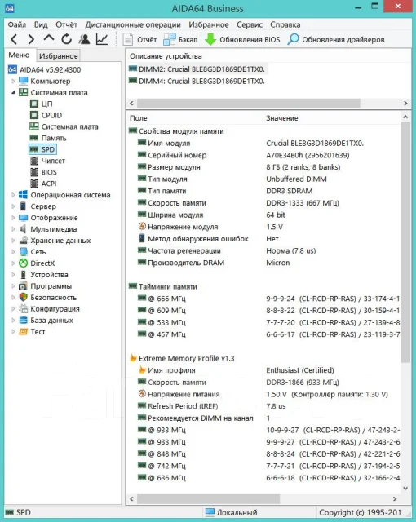Open the Дистанционные операции menu
Image resolution: width=416 pixels, height=522 pixels.
pyautogui.click(x=133, y=24)
